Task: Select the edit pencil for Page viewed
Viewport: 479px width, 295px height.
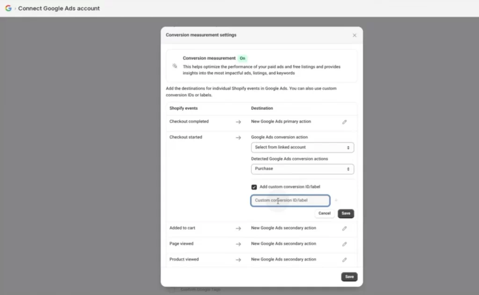Action: coord(345,244)
